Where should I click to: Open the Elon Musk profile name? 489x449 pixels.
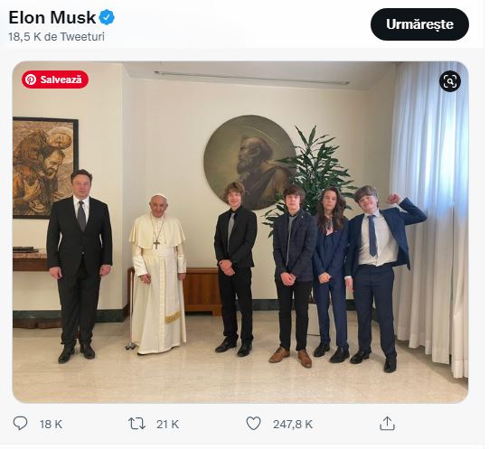52,17
